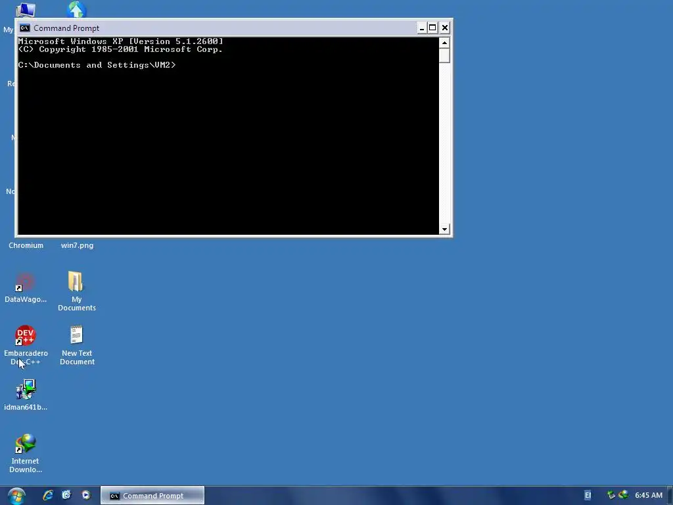
Task: Open the Start menu orb
Action: (x=16, y=496)
